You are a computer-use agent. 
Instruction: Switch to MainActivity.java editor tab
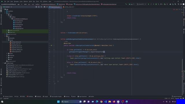pos(55,7)
